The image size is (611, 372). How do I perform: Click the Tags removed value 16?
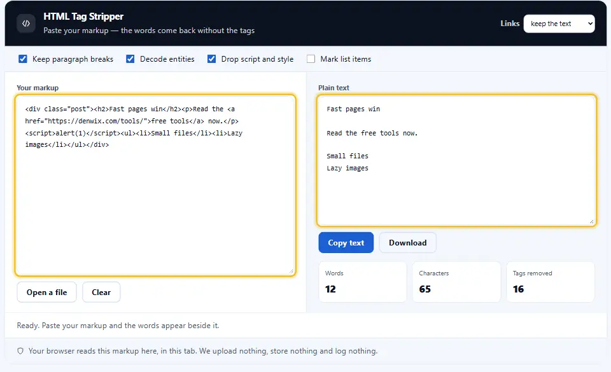(x=518, y=289)
